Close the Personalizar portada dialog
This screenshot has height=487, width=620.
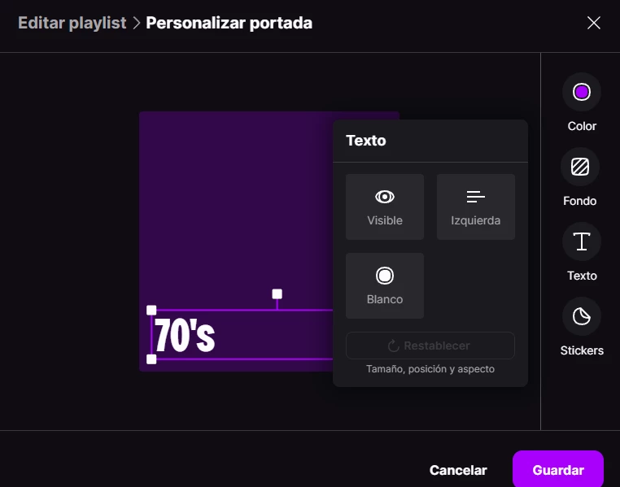(x=593, y=23)
